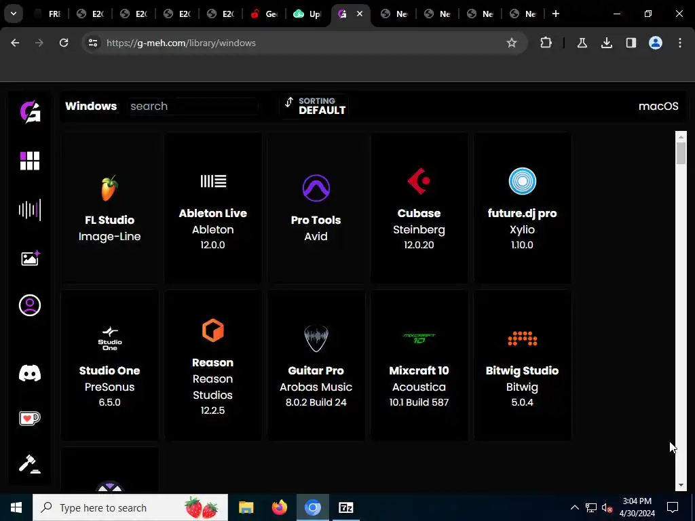The width and height of the screenshot is (695, 521).
Task: Select the Guitar Pro pick icon
Action: click(x=316, y=339)
